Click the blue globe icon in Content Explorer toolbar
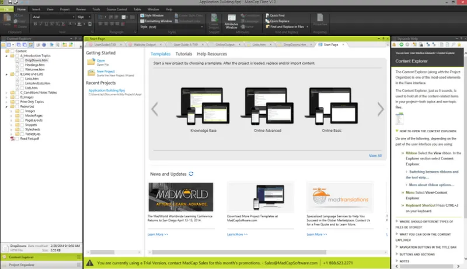 pyautogui.click(x=44, y=45)
